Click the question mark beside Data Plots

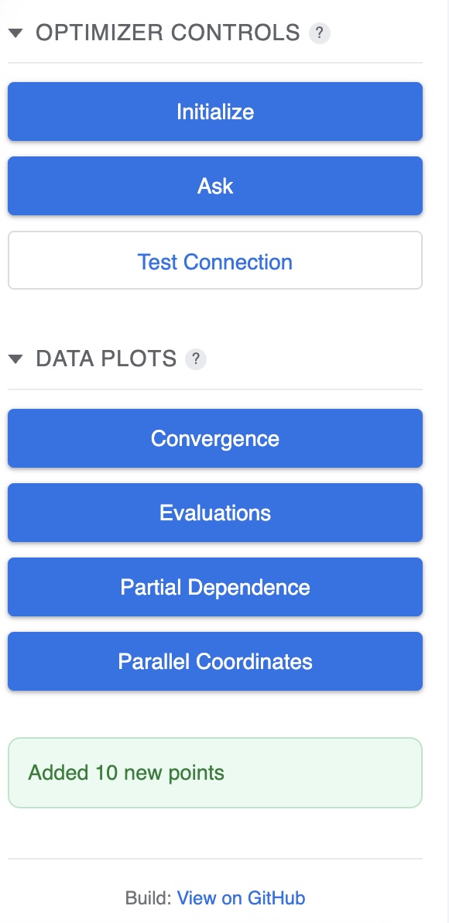pyautogui.click(x=196, y=358)
